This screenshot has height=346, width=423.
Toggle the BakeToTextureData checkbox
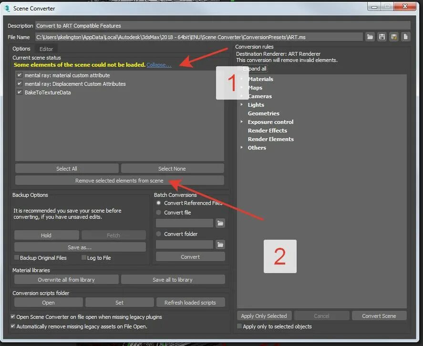[x=20, y=92]
